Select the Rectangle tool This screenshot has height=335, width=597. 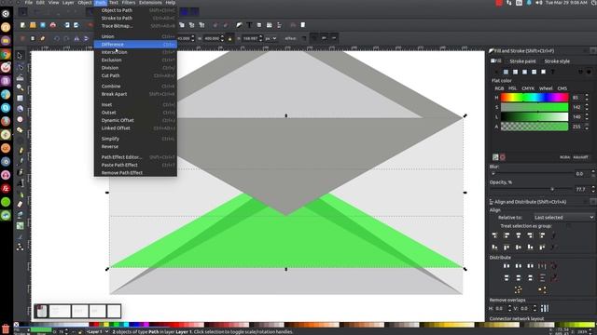tap(20, 98)
